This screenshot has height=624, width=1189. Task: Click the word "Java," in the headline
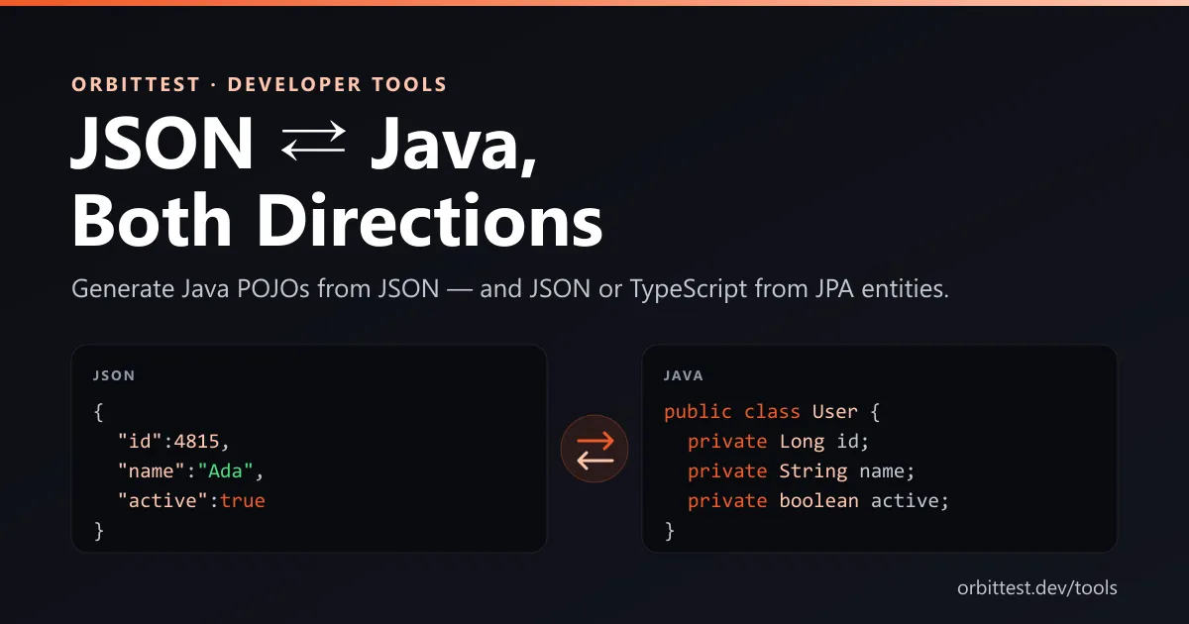tap(454, 146)
